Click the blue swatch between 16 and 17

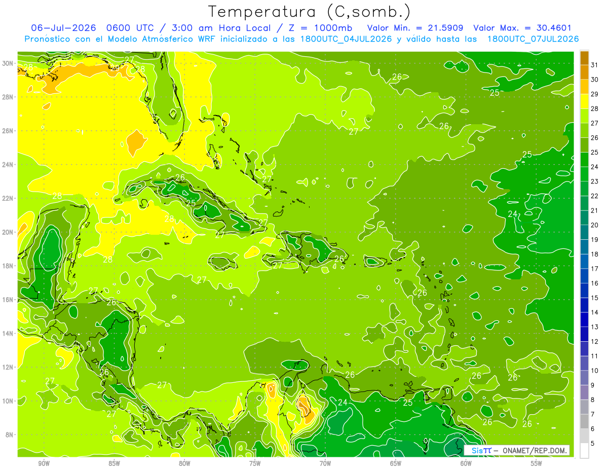tap(584, 276)
